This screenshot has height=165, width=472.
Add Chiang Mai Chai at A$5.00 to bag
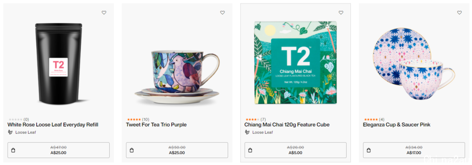coord(295,150)
